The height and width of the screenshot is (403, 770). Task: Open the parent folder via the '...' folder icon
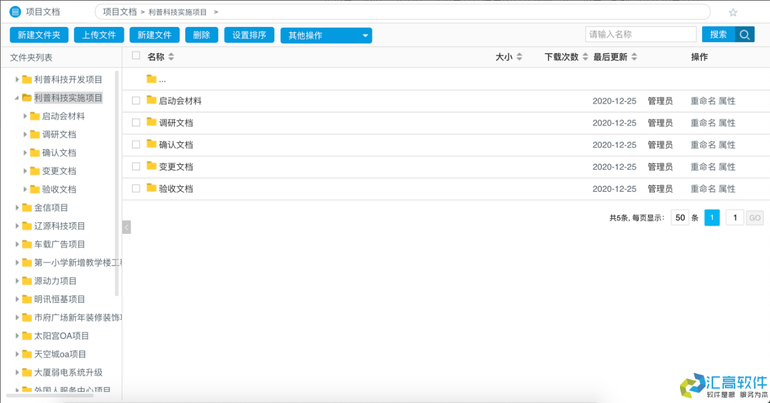(x=152, y=79)
